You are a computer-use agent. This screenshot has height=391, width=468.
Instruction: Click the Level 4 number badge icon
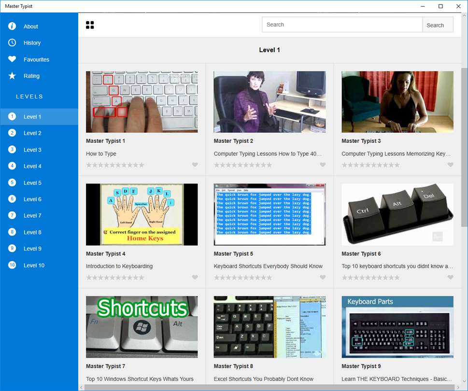[x=12, y=166]
